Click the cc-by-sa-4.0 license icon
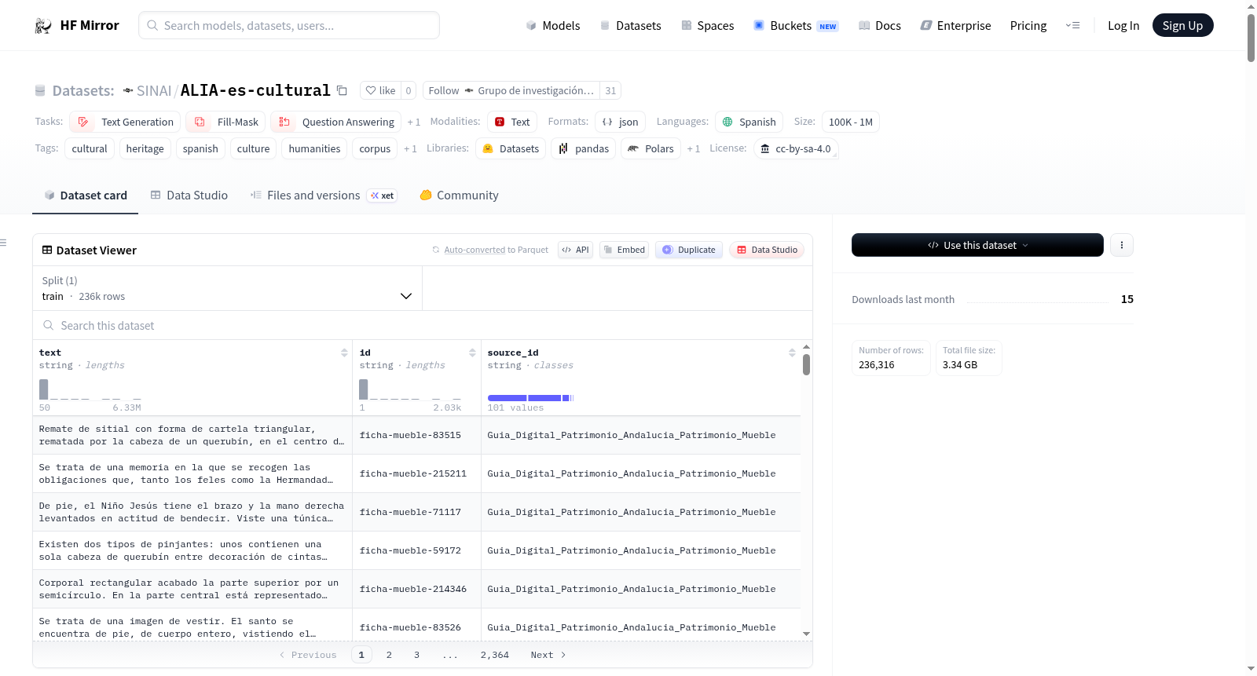Viewport: 1257px width, 676px height. pyautogui.click(x=765, y=148)
